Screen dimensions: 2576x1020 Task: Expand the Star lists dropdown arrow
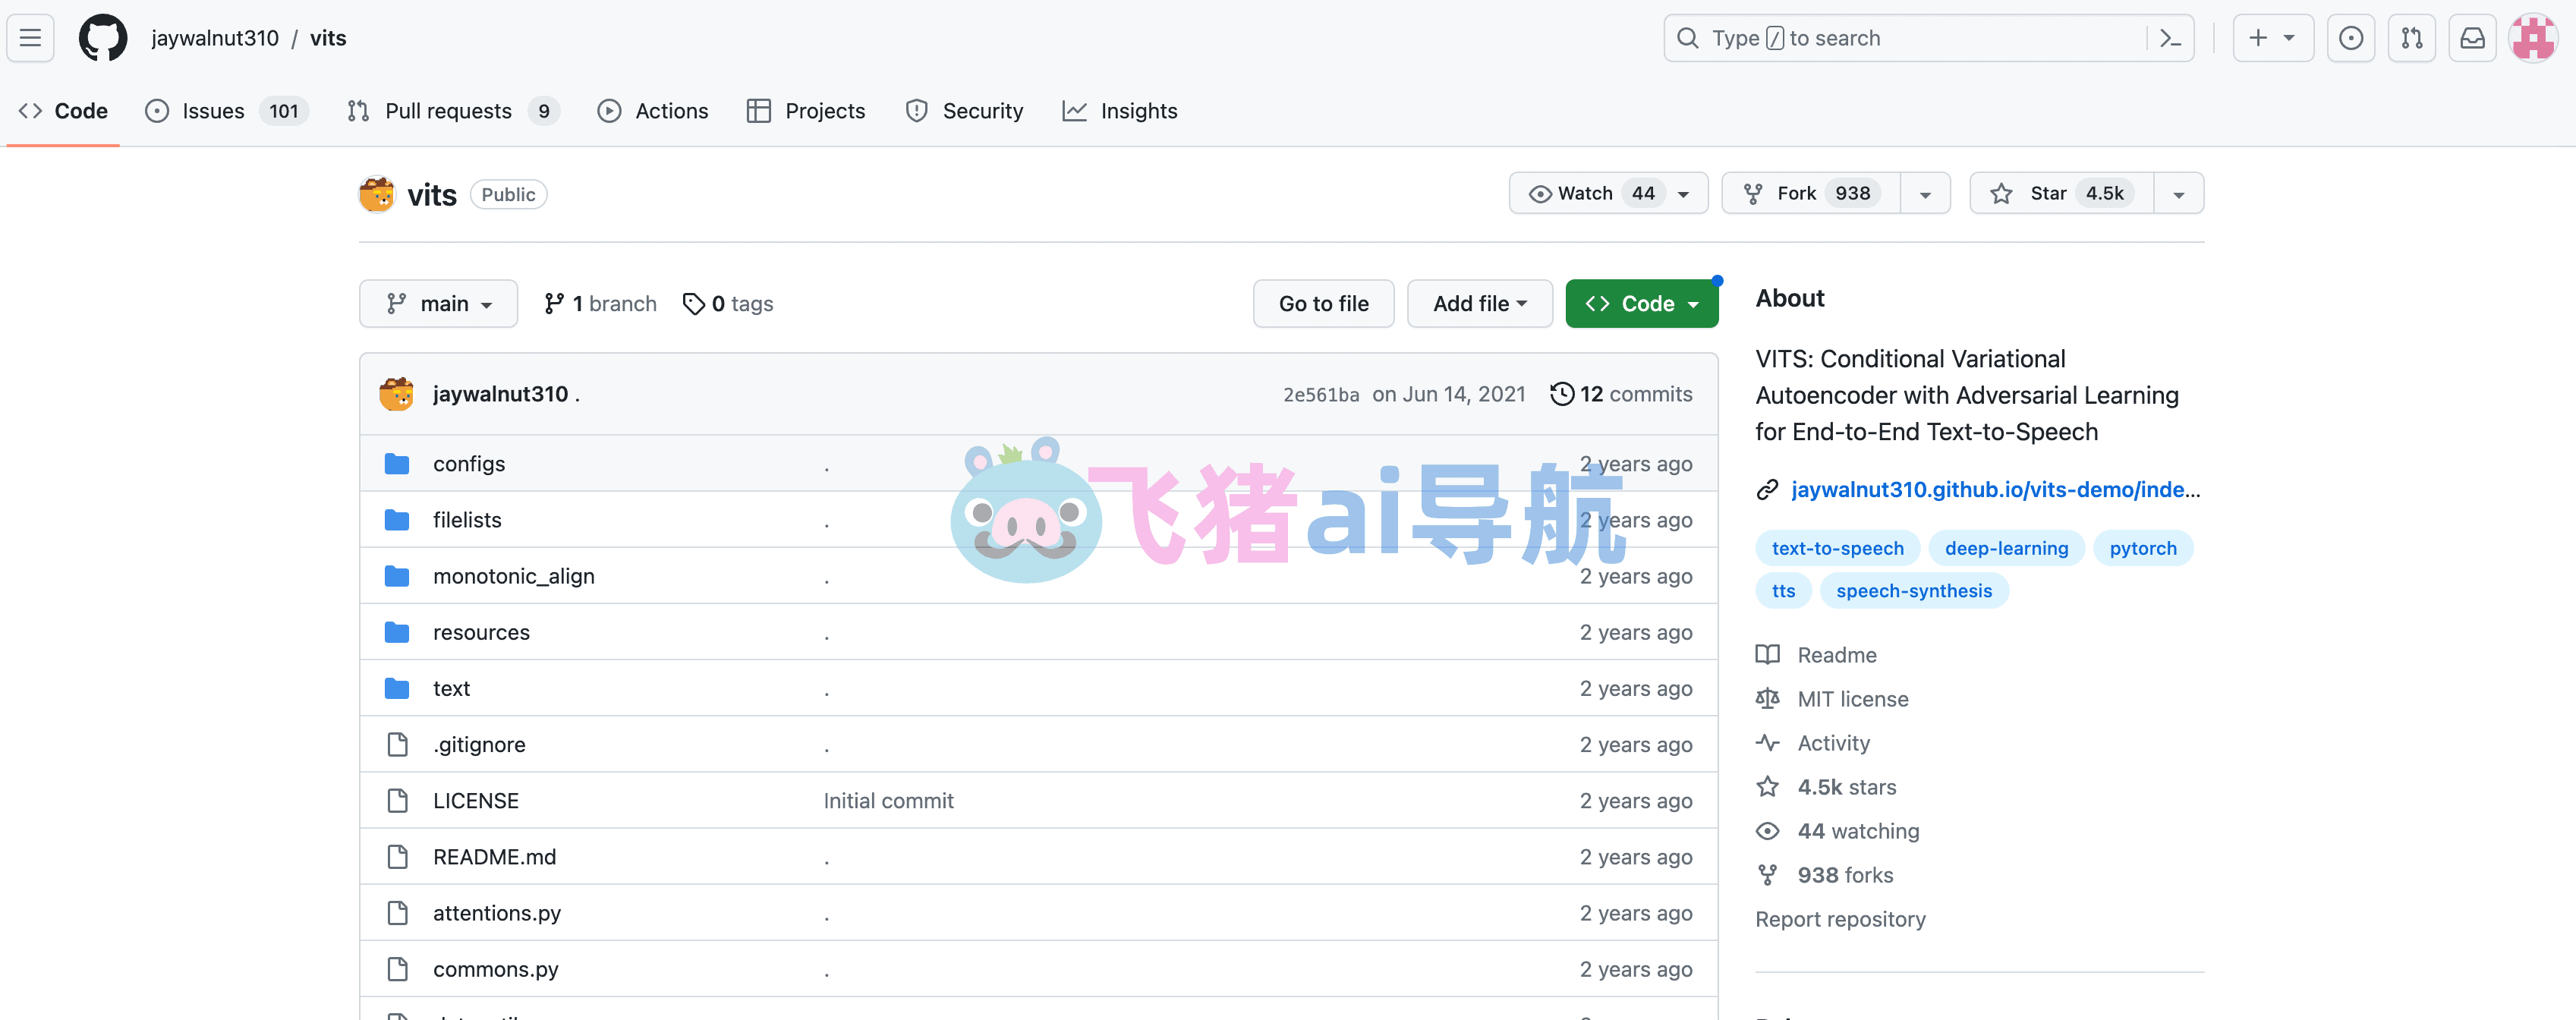coord(2178,194)
